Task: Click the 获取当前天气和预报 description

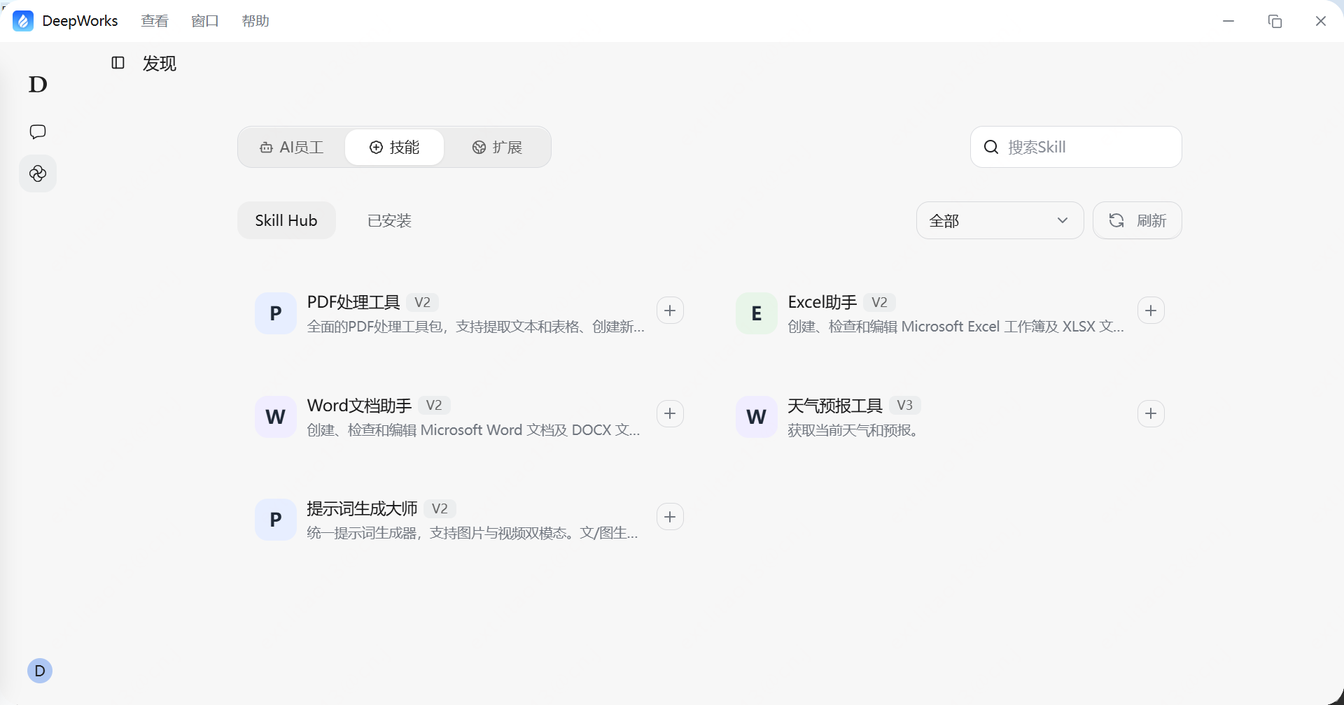Action: click(853, 430)
